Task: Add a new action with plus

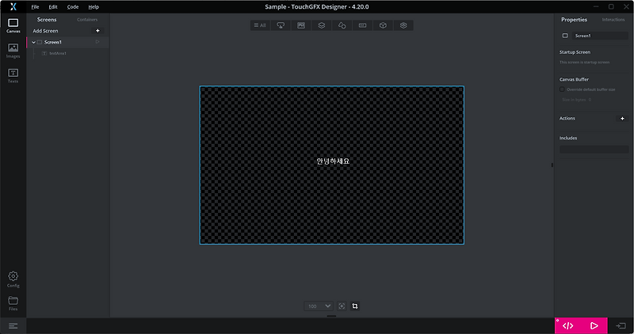Action: (622, 119)
